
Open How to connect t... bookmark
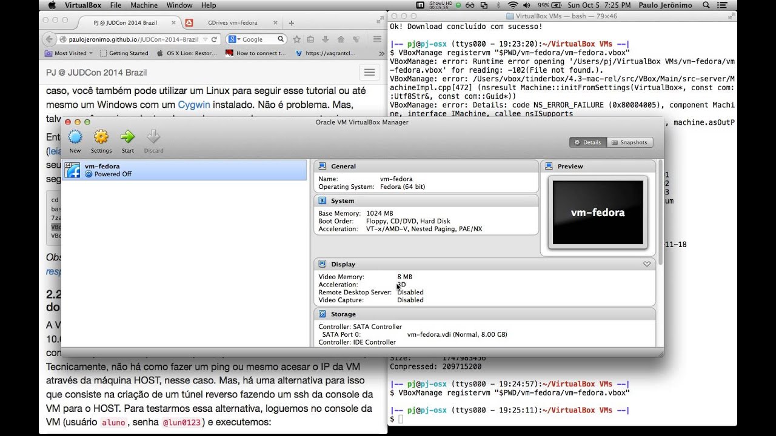pyautogui.click(x=255, y=53)
